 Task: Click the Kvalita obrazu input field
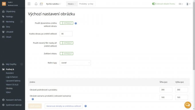pyautogui.click(x=66, y=34)
